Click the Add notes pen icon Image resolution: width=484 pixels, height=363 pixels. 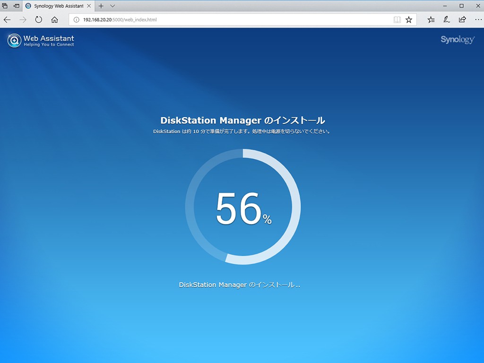(447, 20)
